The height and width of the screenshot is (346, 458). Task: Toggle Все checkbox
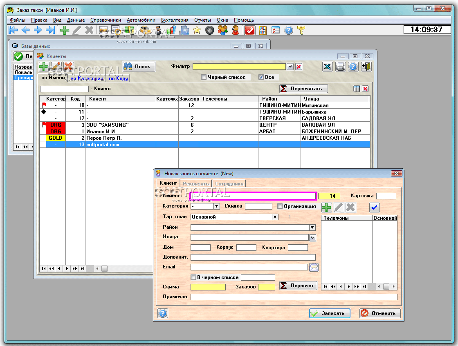[x=261, y=77]
